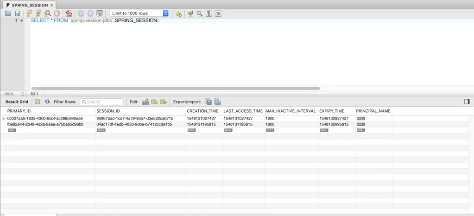The image size is (474, 216).
Task: Adjust the 100% zoom stepper
Action: pyautogui.click(x=22, y=94)
